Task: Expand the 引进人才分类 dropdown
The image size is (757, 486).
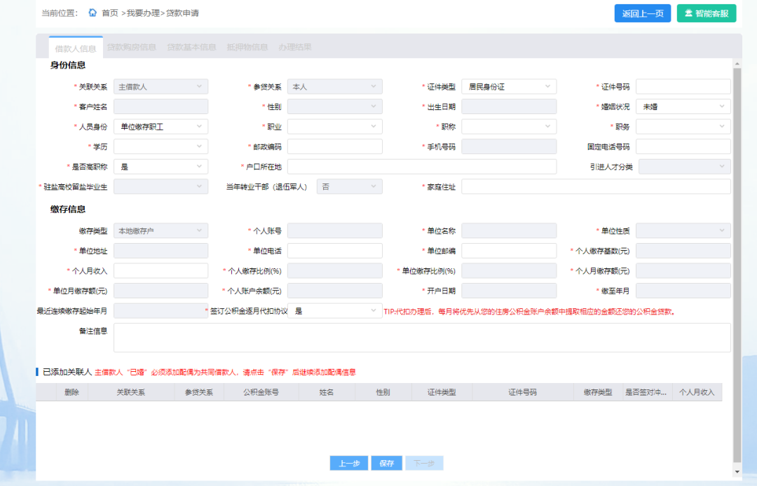Action: (685, 167)
